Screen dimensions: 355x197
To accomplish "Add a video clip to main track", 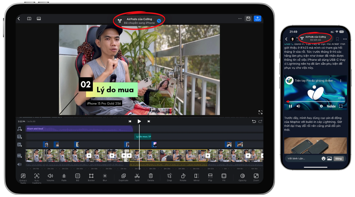I will click(19, 156).
